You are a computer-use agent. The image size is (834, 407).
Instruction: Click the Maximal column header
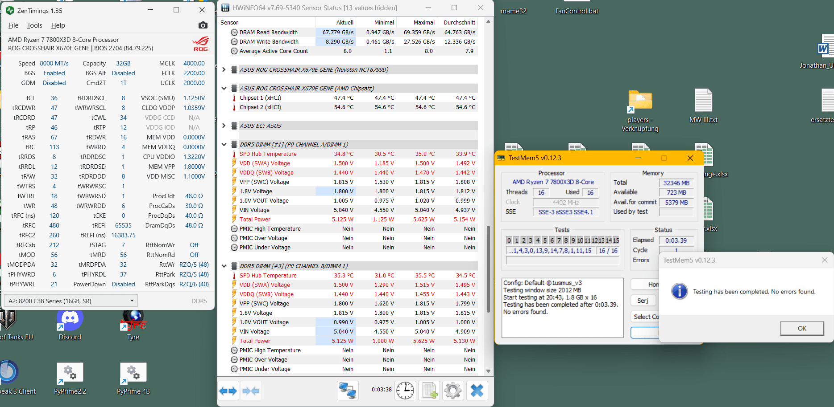click(417, 22)
